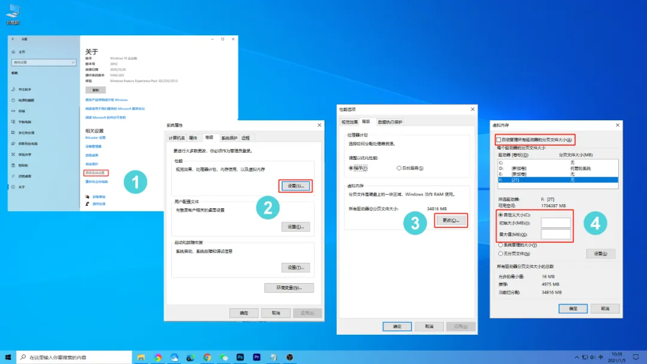Image resolution: width=647 pixels, height=364 pixels.
Task: Click Initial size (MB) input field
Action: 556,223
